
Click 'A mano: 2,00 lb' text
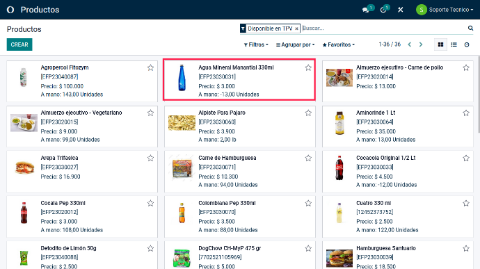tap(217, 140)
